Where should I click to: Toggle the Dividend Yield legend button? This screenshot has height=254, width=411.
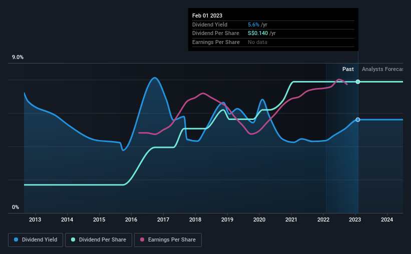36,240
